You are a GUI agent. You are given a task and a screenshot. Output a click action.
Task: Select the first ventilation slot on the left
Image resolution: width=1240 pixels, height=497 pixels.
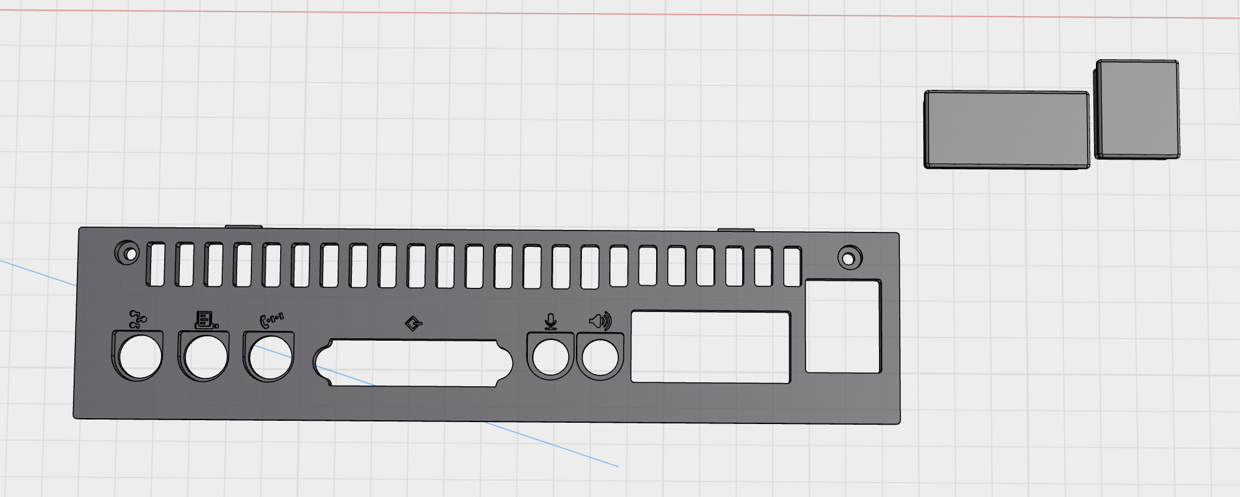click(155, 264)
